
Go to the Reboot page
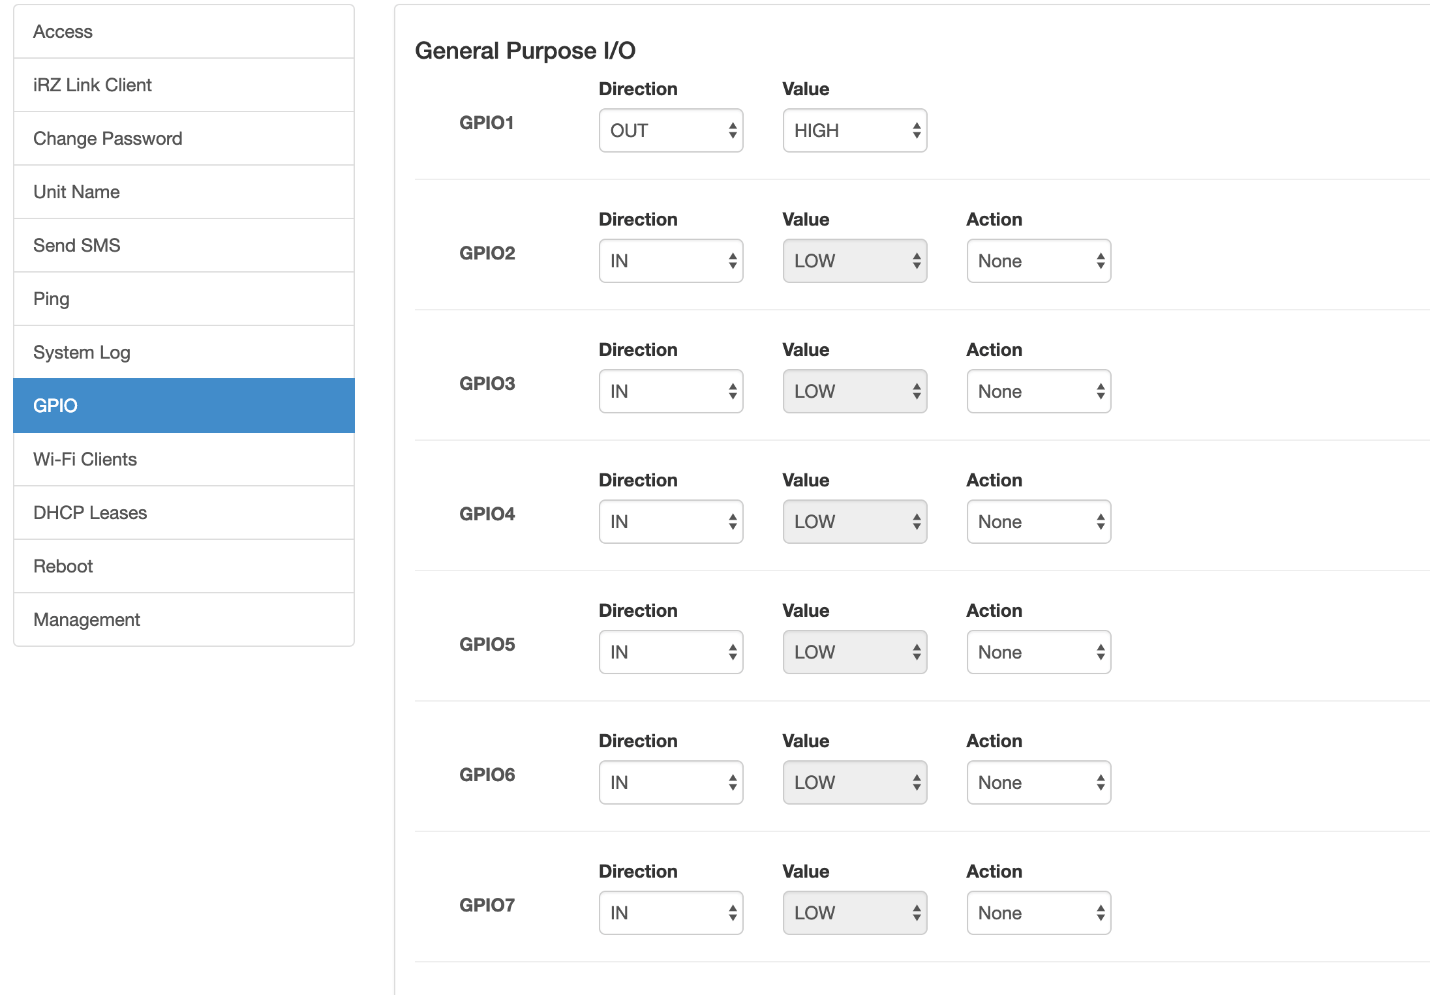pos(184,566)
